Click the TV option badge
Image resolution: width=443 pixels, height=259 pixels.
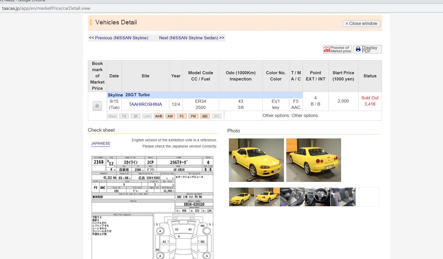pyautogui.click(x=124, y=116)
